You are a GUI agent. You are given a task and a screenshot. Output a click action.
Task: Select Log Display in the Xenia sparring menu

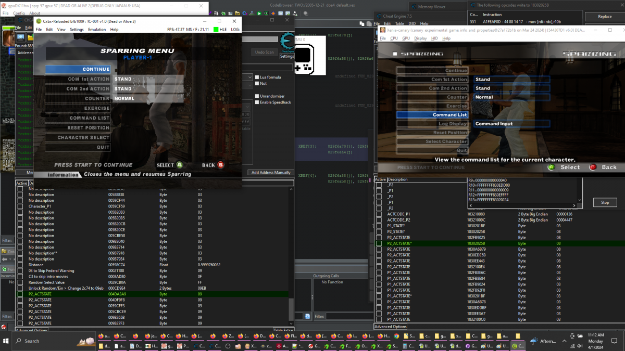432,124
